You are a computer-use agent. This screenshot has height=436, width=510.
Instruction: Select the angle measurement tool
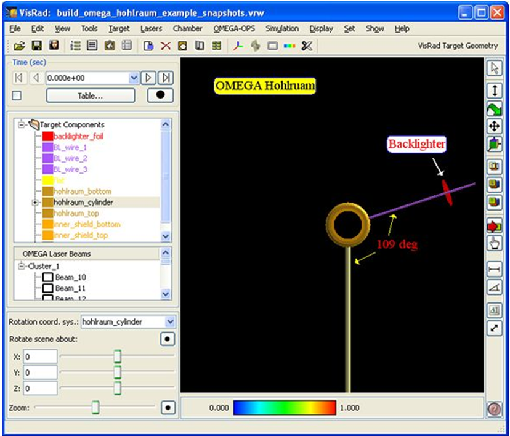click(494, 287)
